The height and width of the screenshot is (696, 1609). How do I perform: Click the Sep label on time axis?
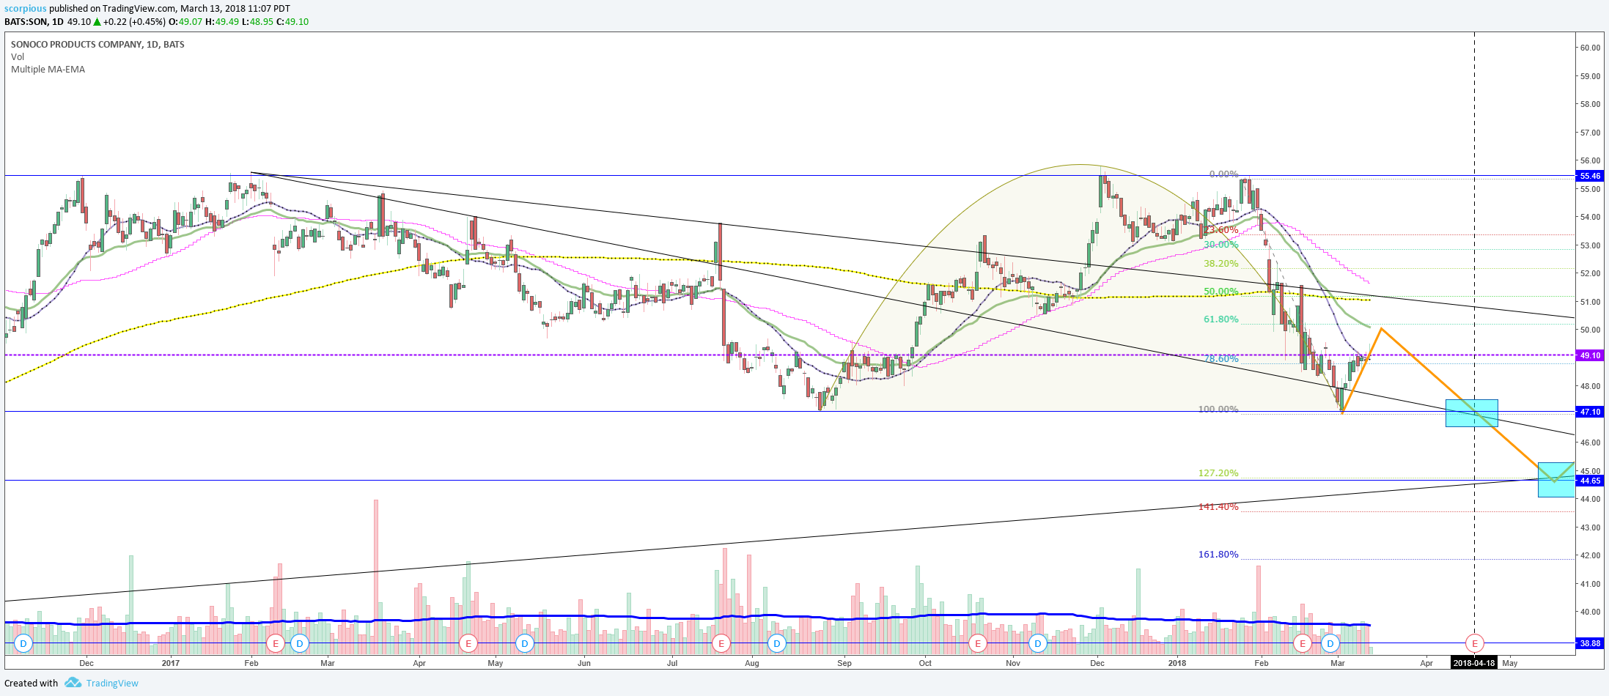844,663
